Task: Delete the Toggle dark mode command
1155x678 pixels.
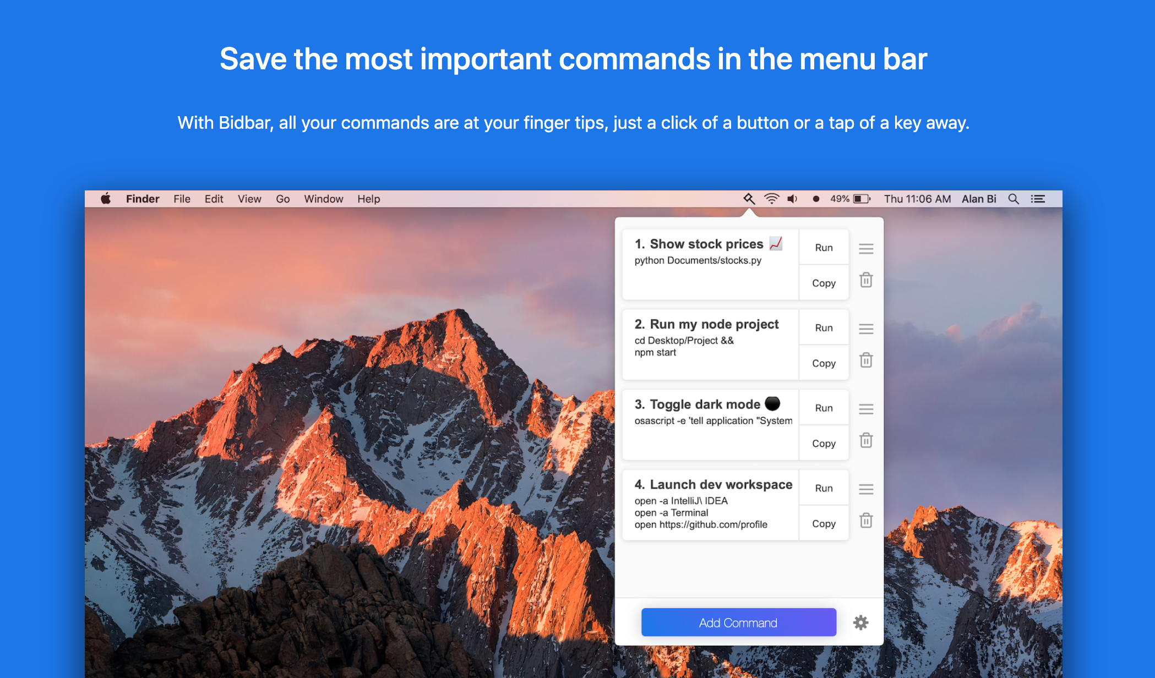Action: pos(866,441)
